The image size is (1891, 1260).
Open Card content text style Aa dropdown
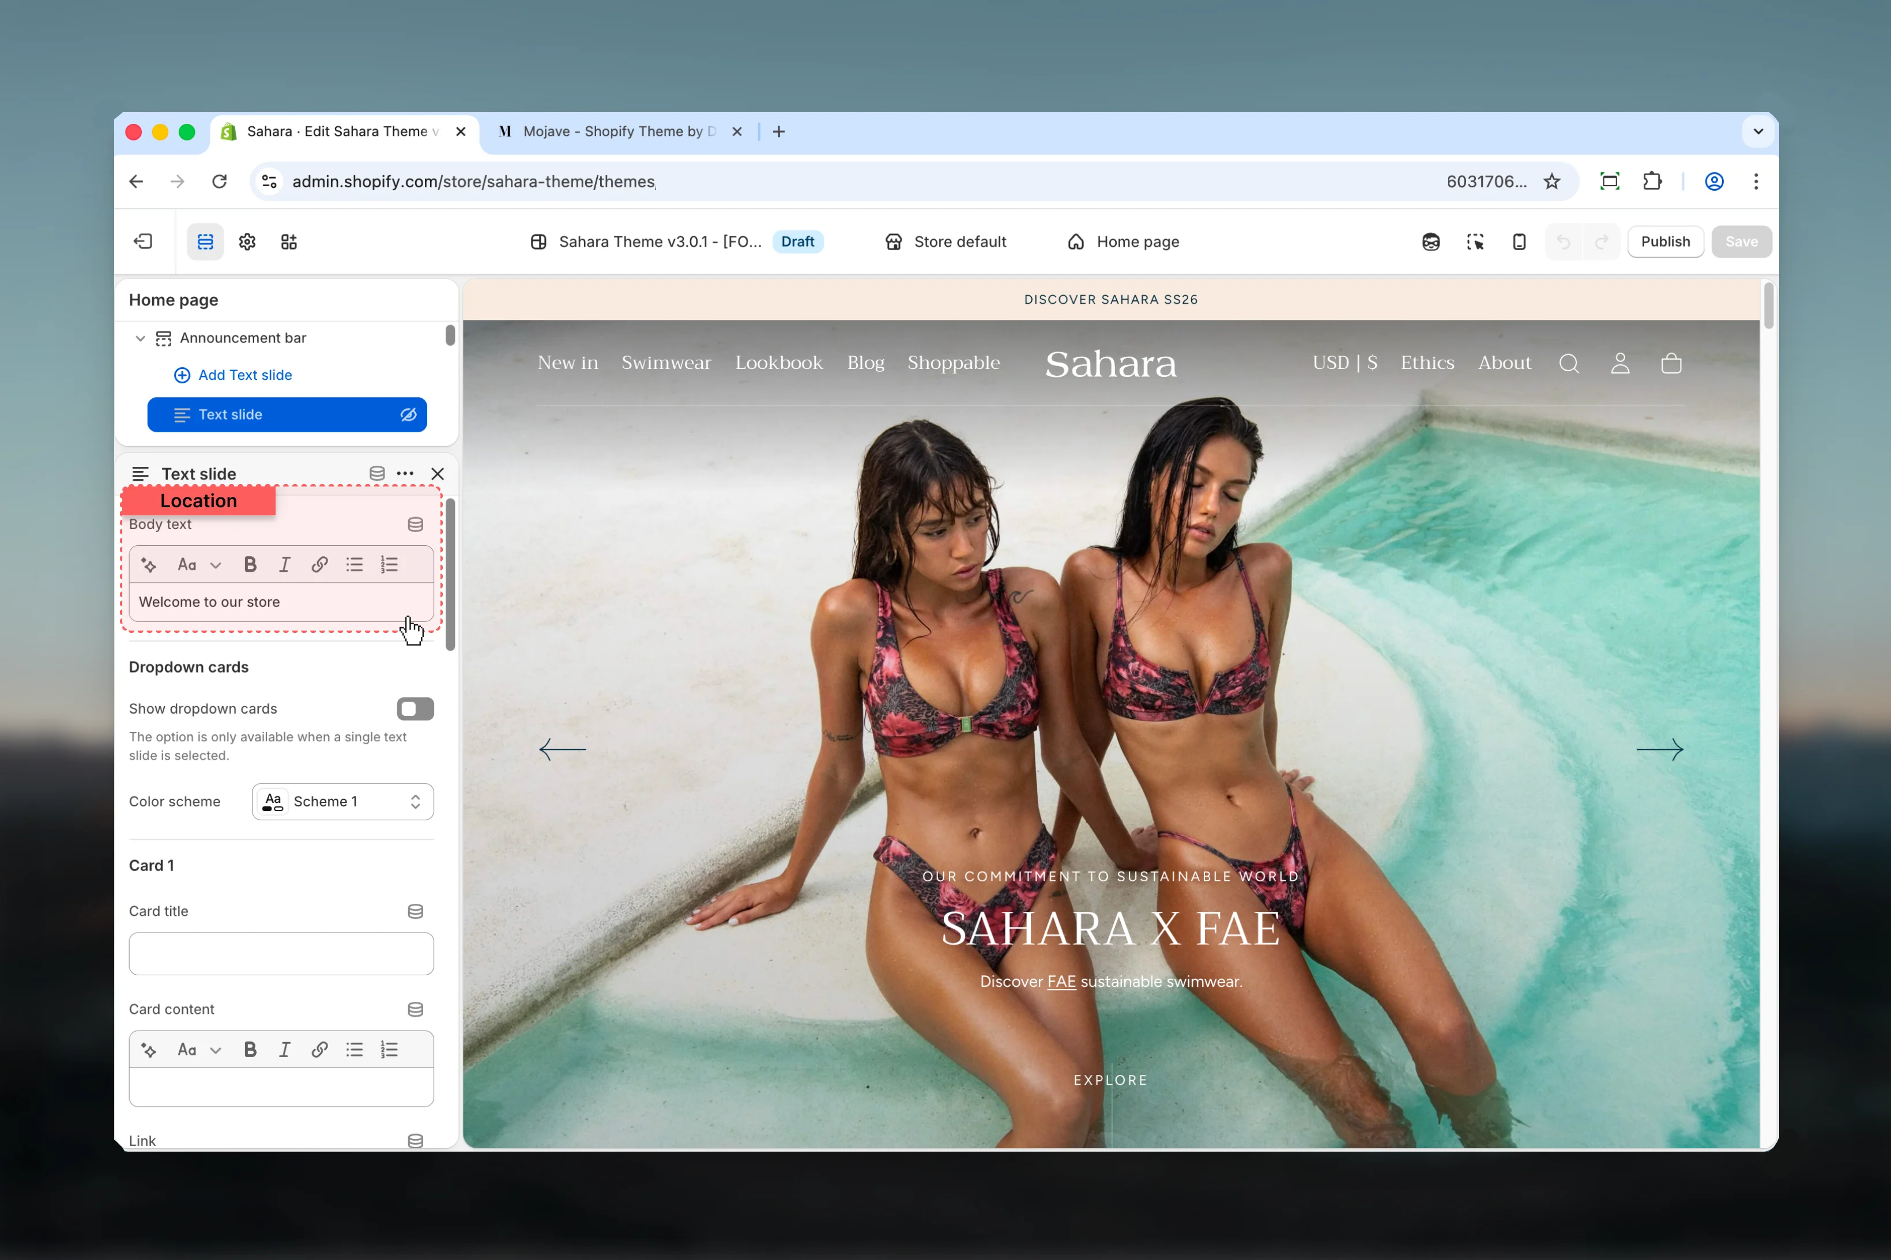[x=198, y=1050]
